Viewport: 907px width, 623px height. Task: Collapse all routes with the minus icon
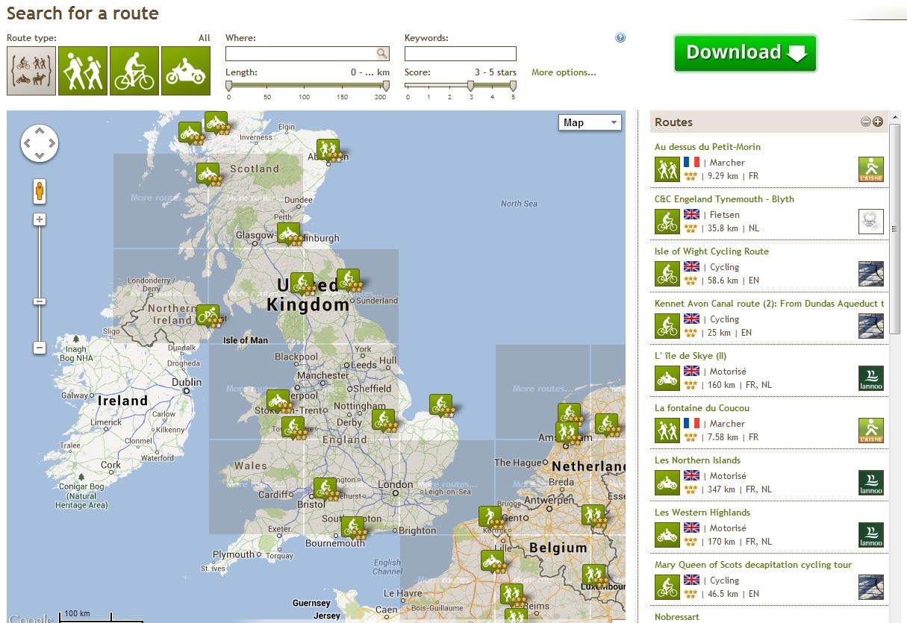click(x=866, y=122)
